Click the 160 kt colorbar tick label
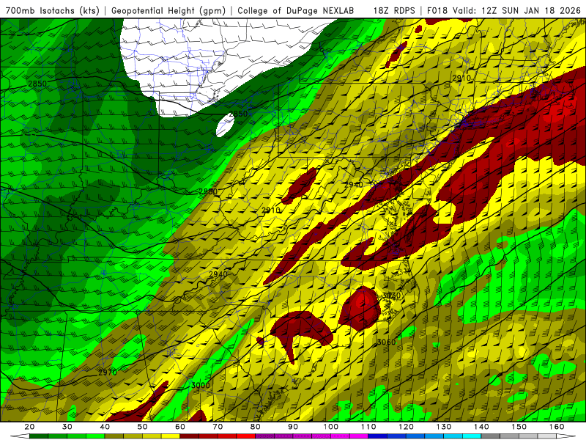 click(x=557, y=427)
